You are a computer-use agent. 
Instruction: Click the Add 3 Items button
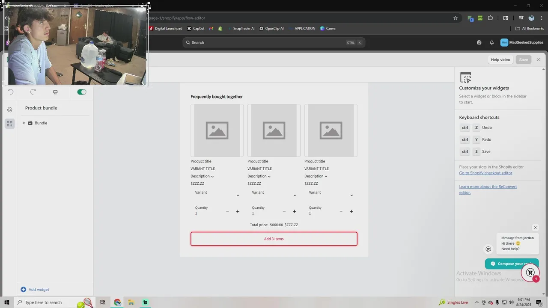pos(274,239)
